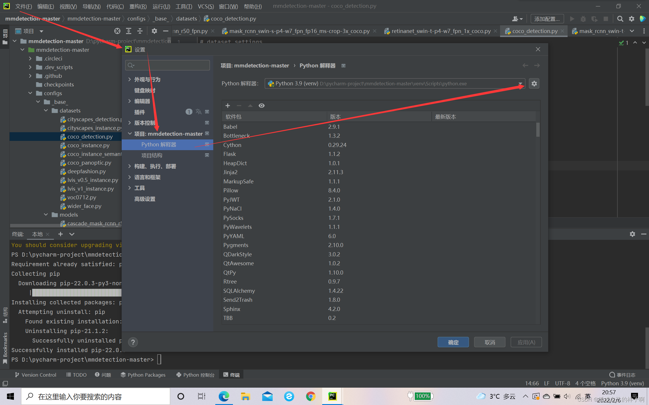Open the 文件 menu
Viewport: 649px width, 405px height.
[23, 6]
